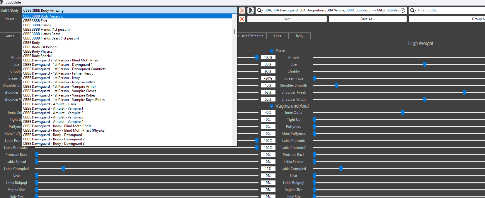Clear the group filter text

tap(403, 10)
